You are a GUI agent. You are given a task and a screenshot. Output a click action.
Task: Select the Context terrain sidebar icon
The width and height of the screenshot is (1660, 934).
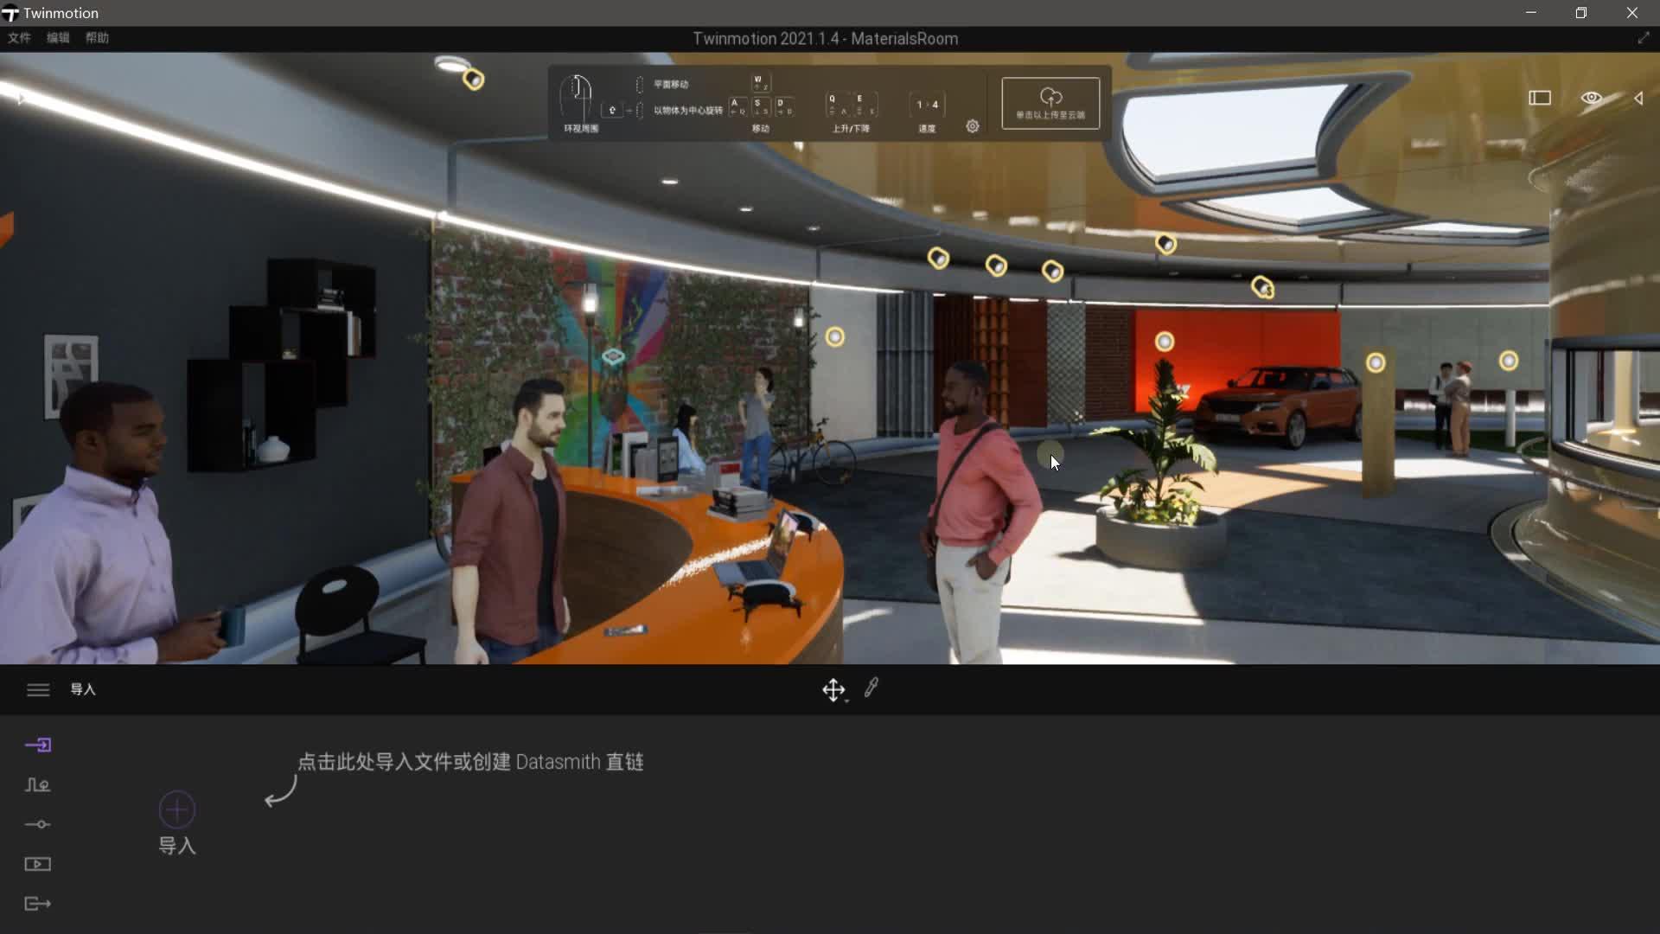(x=38, y=784)
